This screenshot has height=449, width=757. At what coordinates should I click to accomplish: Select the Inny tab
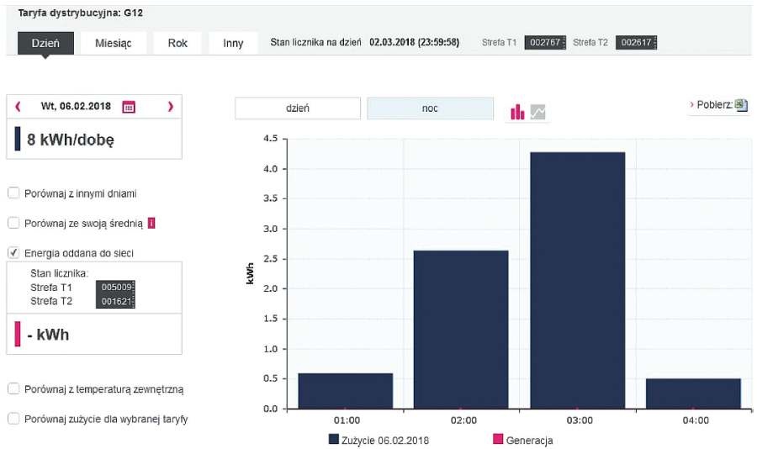[233, 44]
